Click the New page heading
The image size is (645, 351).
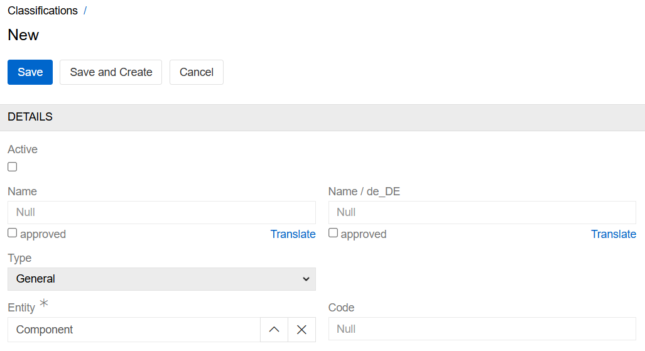click(23, 35)
